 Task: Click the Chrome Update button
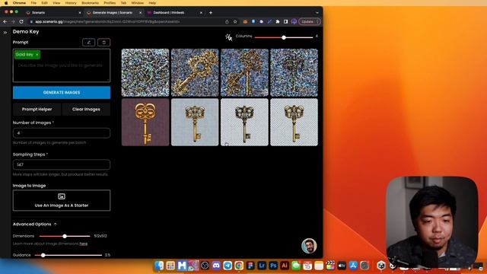(x=309, y=22)
